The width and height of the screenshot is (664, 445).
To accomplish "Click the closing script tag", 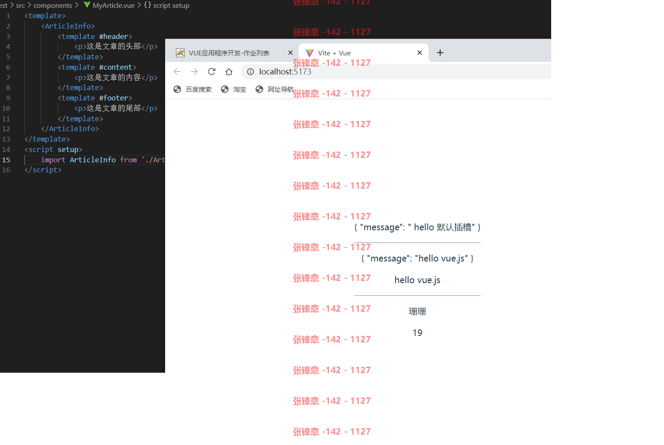I will [43, 170].
